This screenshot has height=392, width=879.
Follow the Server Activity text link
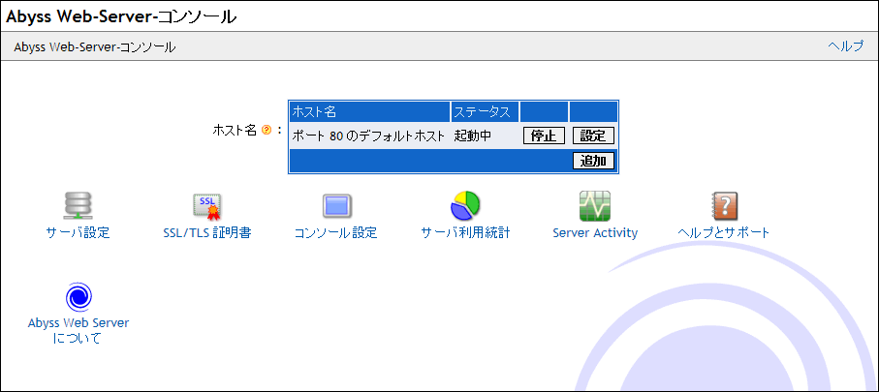pyautogui.click(x=595, y=233)
